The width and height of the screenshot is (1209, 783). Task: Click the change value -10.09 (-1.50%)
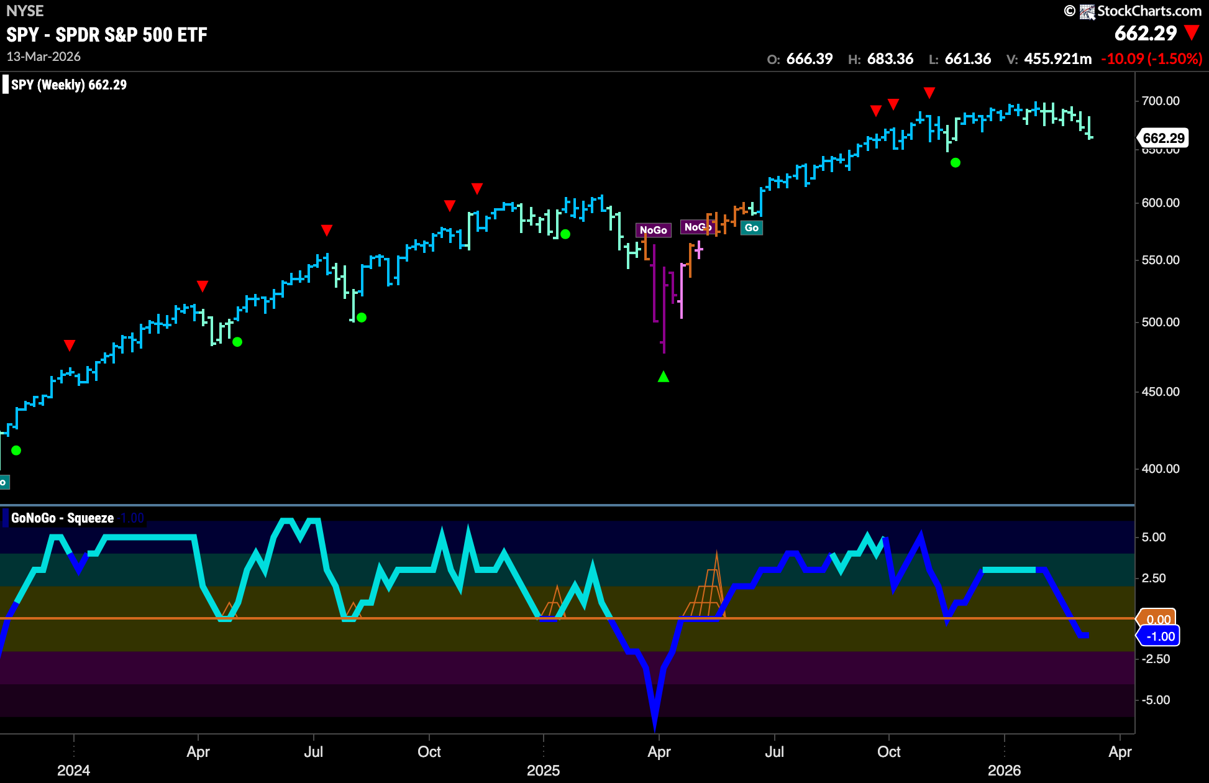(1151, 59)
